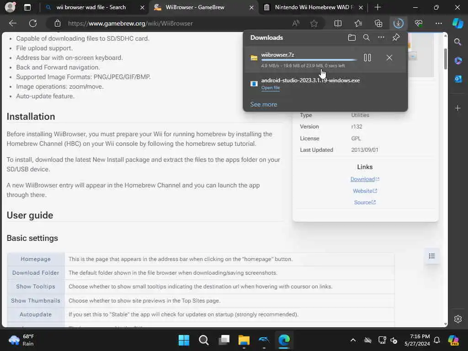
Task: Click See more in Downloads panel
Action: (x=264, y=105)
